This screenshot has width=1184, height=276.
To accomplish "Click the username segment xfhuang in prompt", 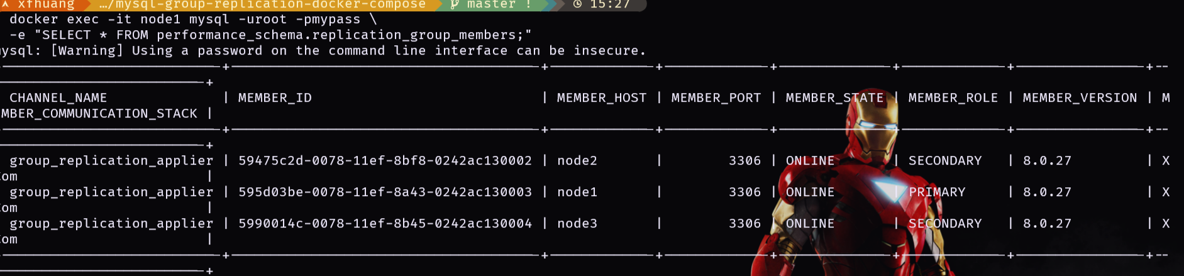I will 46,4.
